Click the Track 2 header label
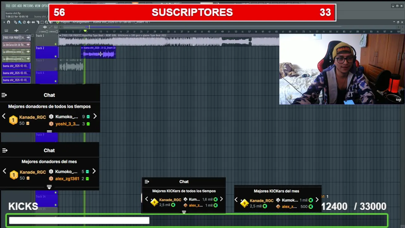Viewport: 405px width, 228px height. pyautogui.click(x=40, y=48)
